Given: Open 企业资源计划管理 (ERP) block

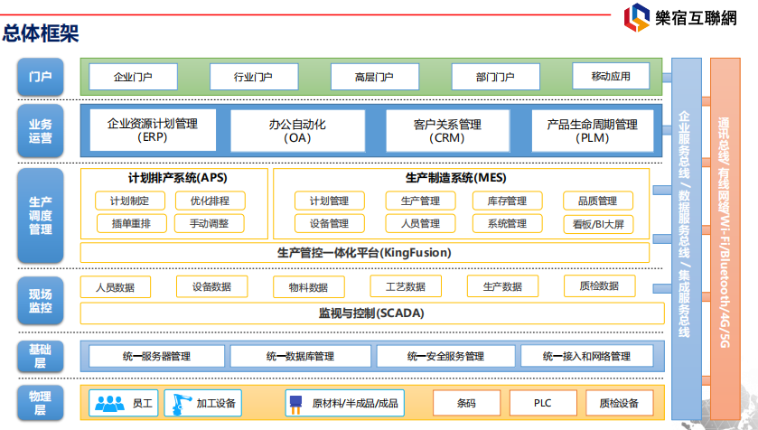Looking at the screenshot, I should 152,131.
